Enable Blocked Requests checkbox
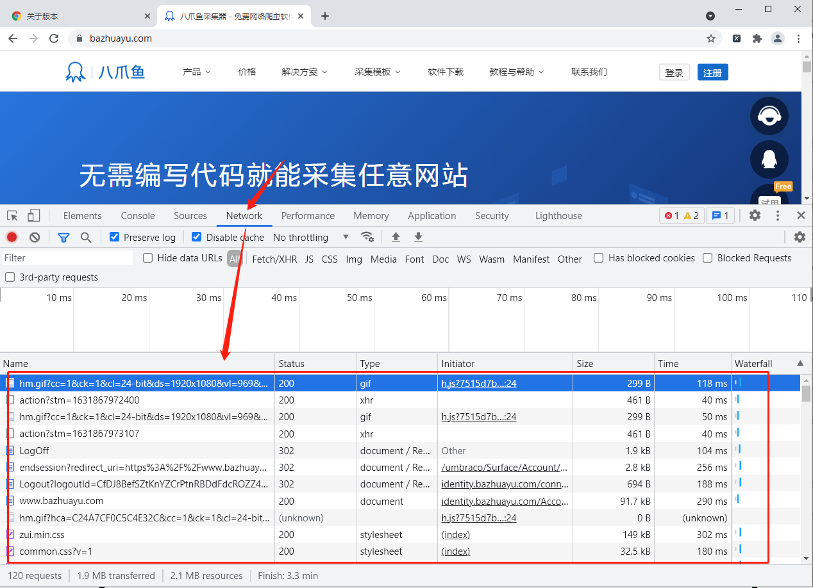This screenshot has height=588, width=813. coord(708,258)
